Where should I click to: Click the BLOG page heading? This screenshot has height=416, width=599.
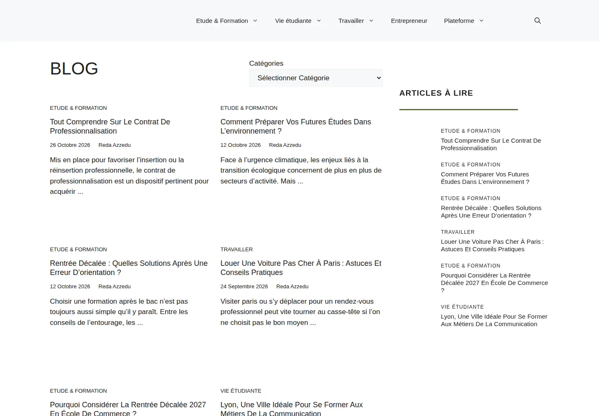pos(74,69)
